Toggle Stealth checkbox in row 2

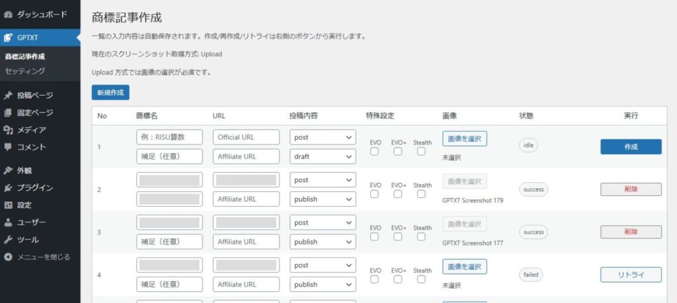click(x=422, y=195)
